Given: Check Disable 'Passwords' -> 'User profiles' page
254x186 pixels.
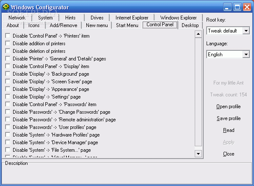Looking at the screenshot, I should click(x=8, y=127).
